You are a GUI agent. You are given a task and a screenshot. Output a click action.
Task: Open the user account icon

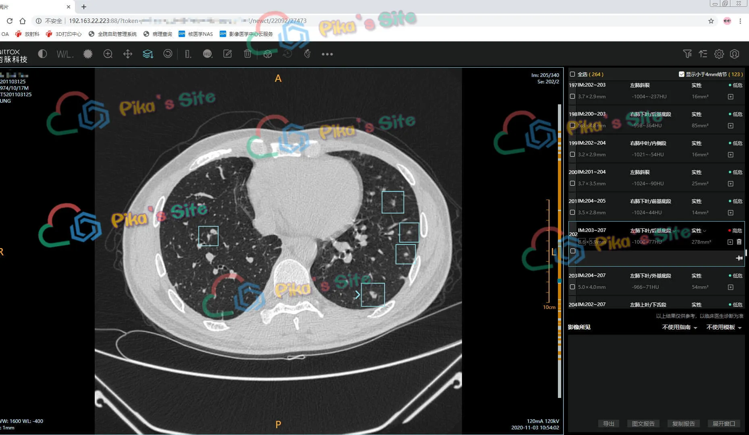[x=734, y=54]
